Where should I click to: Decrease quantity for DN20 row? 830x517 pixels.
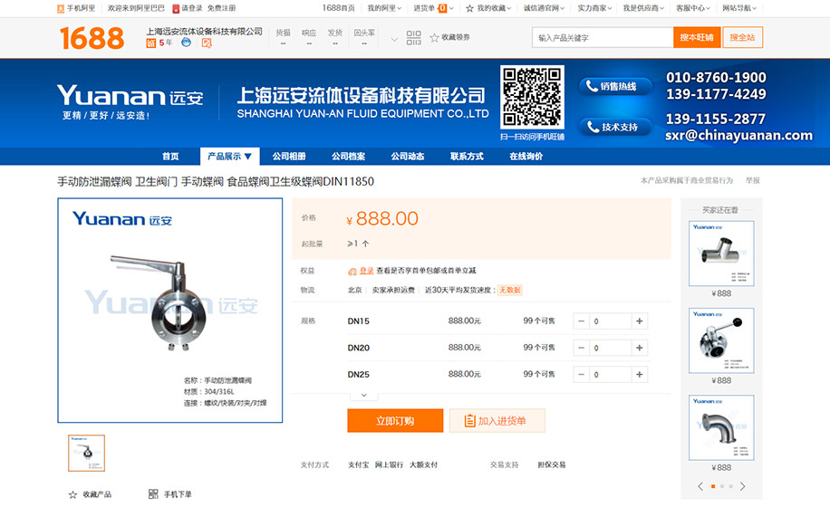(x=581, y=348)
